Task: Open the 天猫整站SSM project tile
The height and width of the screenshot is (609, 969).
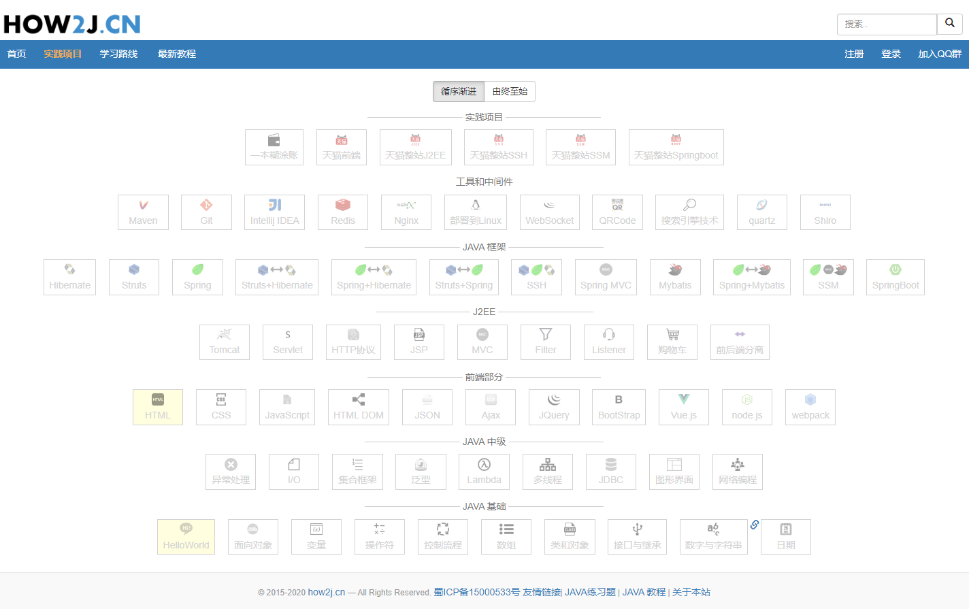Action: coord(580,147)
